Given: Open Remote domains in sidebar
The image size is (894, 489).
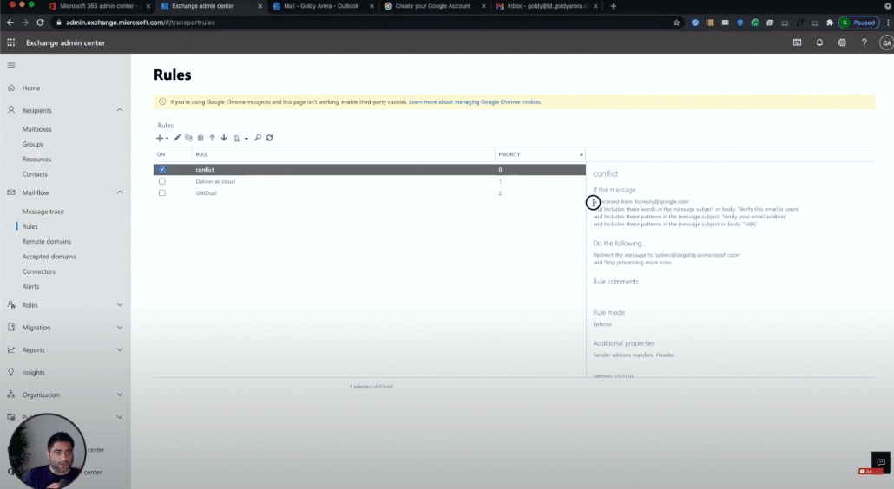Looking at the screenshot, I should 47,242.
